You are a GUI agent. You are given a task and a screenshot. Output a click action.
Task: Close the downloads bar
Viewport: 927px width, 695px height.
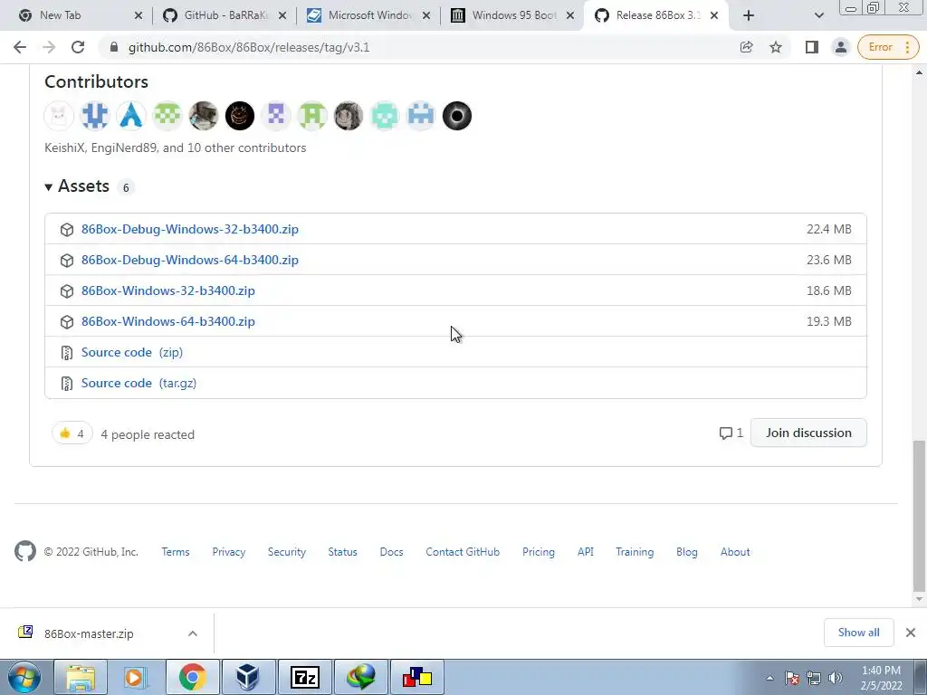pos(911,633)
